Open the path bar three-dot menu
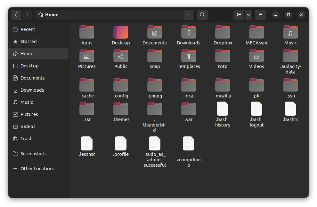This screenshot has height=207, width=317. [189, 15]
